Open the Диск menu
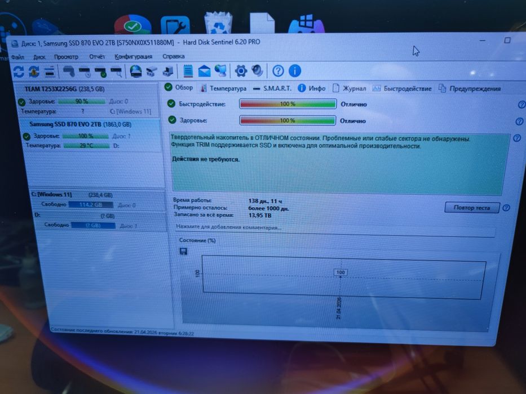526x394 pixels. pyautogui.click(x=39, y=57)
